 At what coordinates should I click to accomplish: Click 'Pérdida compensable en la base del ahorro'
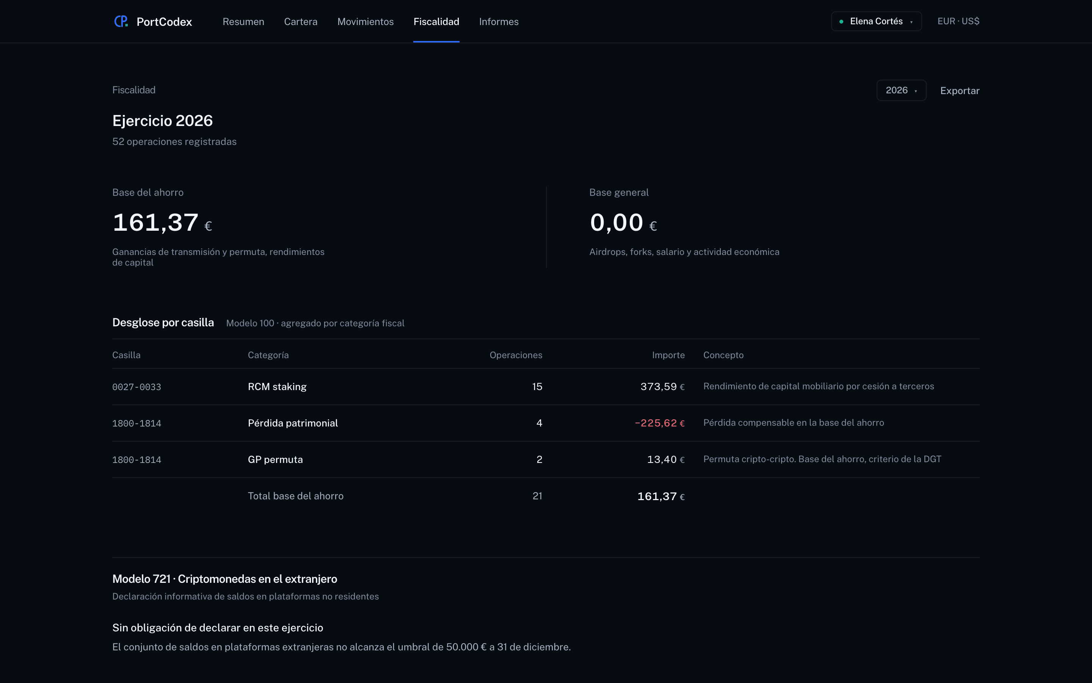pyautogui.click(x=794, y=423)
